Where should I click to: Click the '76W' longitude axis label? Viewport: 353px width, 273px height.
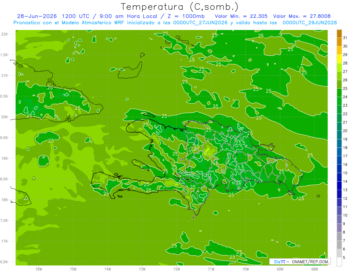(x=39, y=269)
